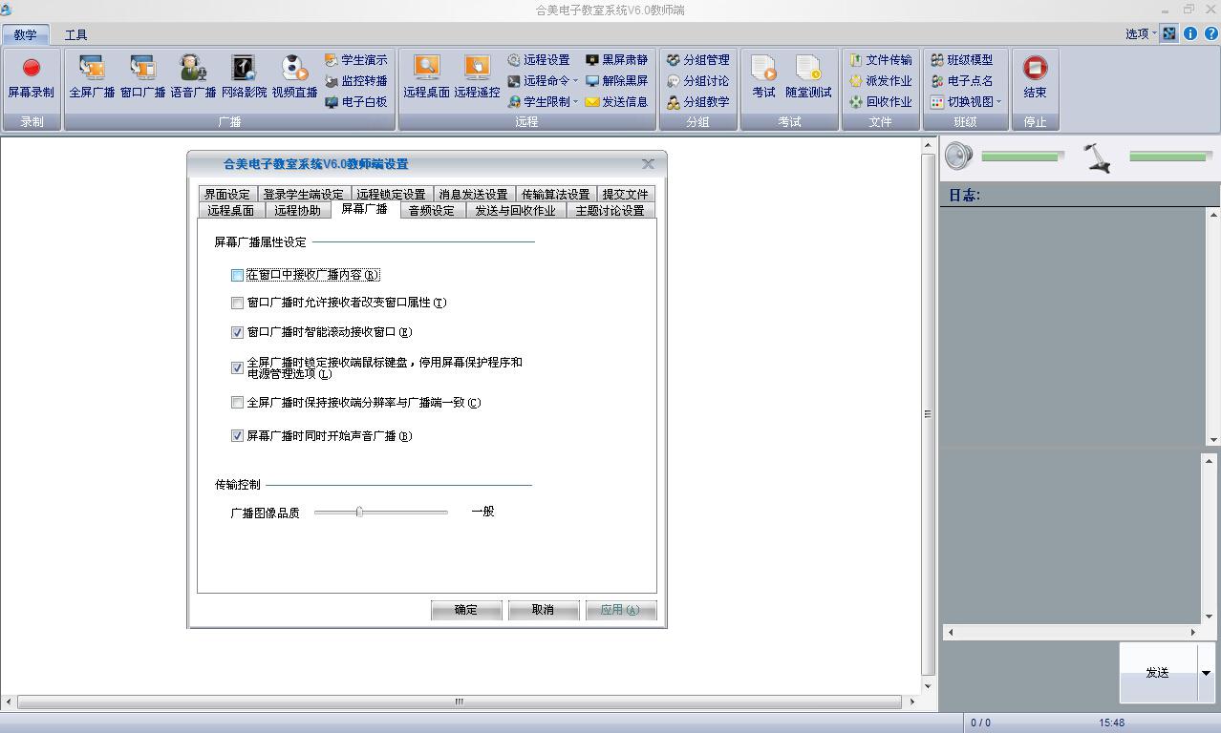The image size is (1221, 733).
Task: Switch to the 音频设定 tab
Action: [x=432, y=211]
